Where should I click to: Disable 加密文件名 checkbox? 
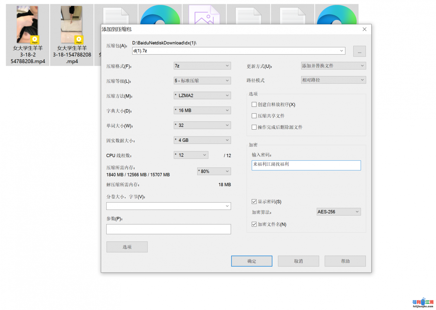click(x=254, y=224)
